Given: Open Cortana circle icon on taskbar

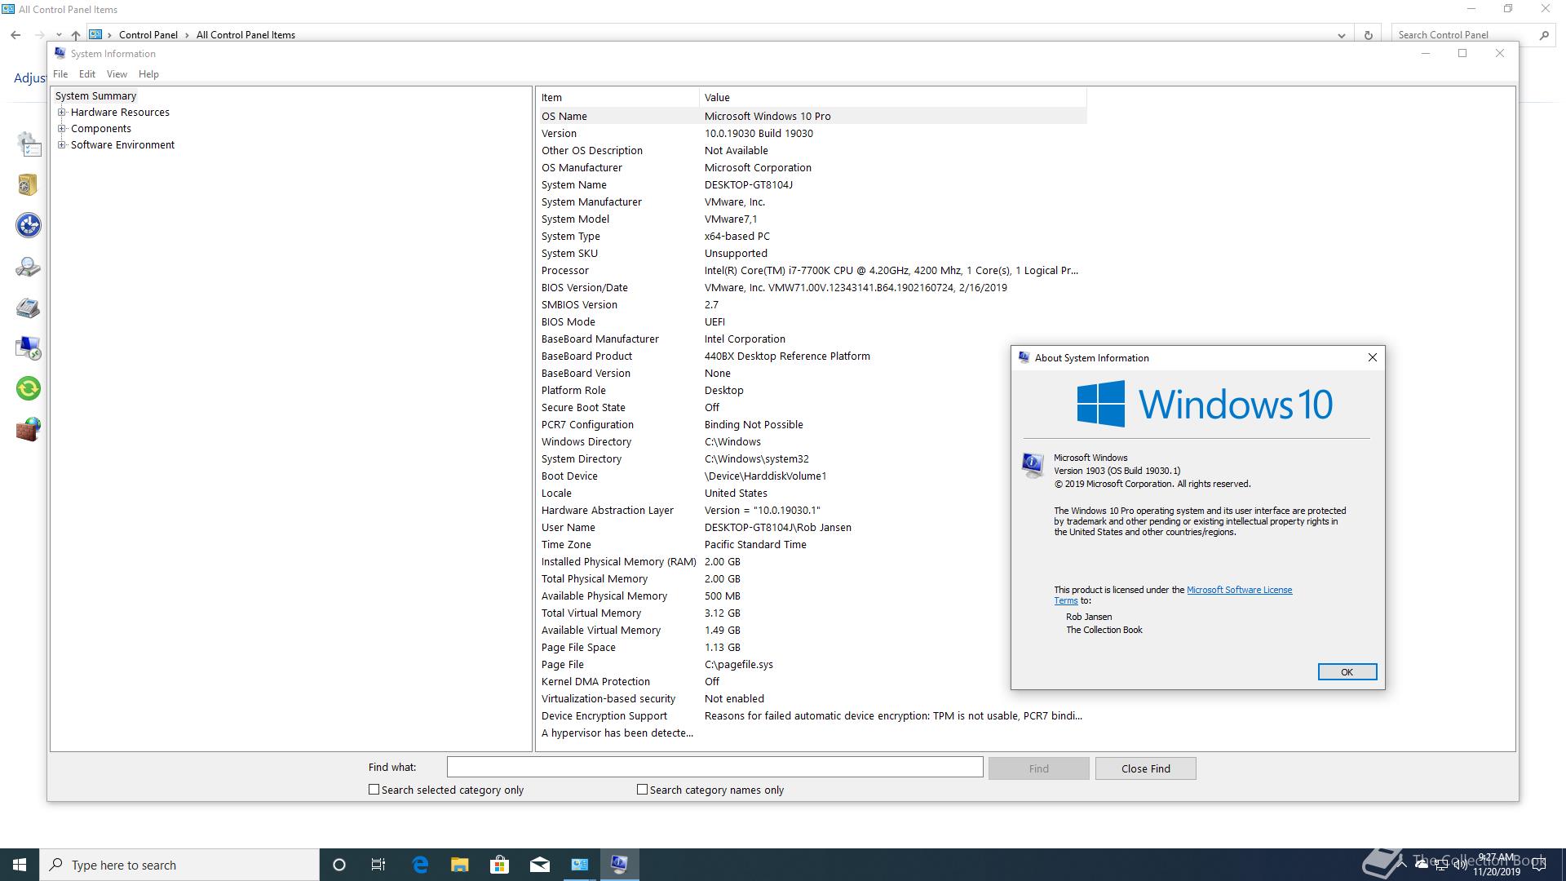Looking at the screenshot, I should click(x=339, y=865).
